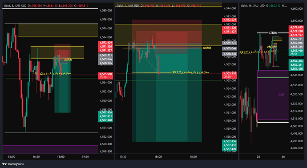Click the 4,487.500 price label on 1h chart
Image resolution: width=307 pixels, height=168 pixels.
(296, 148)
